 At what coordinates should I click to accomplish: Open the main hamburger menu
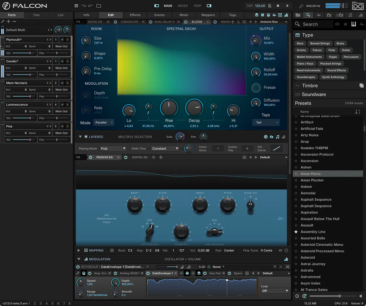(76, 6)
